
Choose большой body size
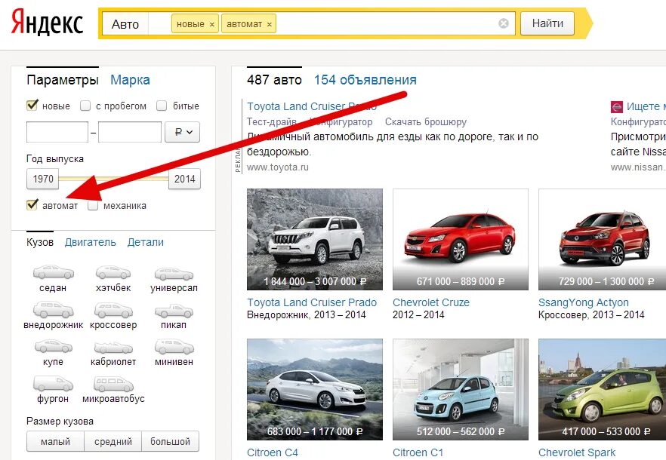170,441
